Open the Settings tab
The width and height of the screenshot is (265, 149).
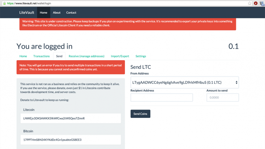141,56
